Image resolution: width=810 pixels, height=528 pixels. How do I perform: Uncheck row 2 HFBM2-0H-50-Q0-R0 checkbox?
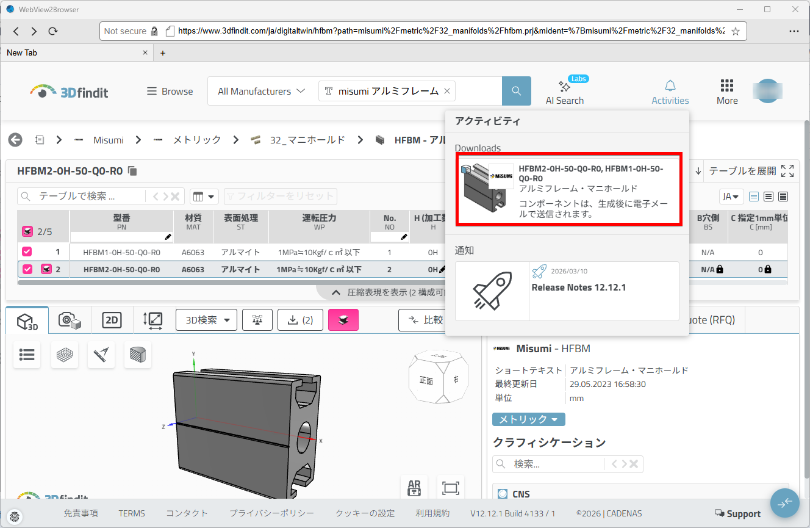pyautogui.click(x=27, y=269)
